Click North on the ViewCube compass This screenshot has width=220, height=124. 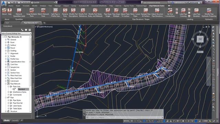pyautogui.click(x=200, y=32)
